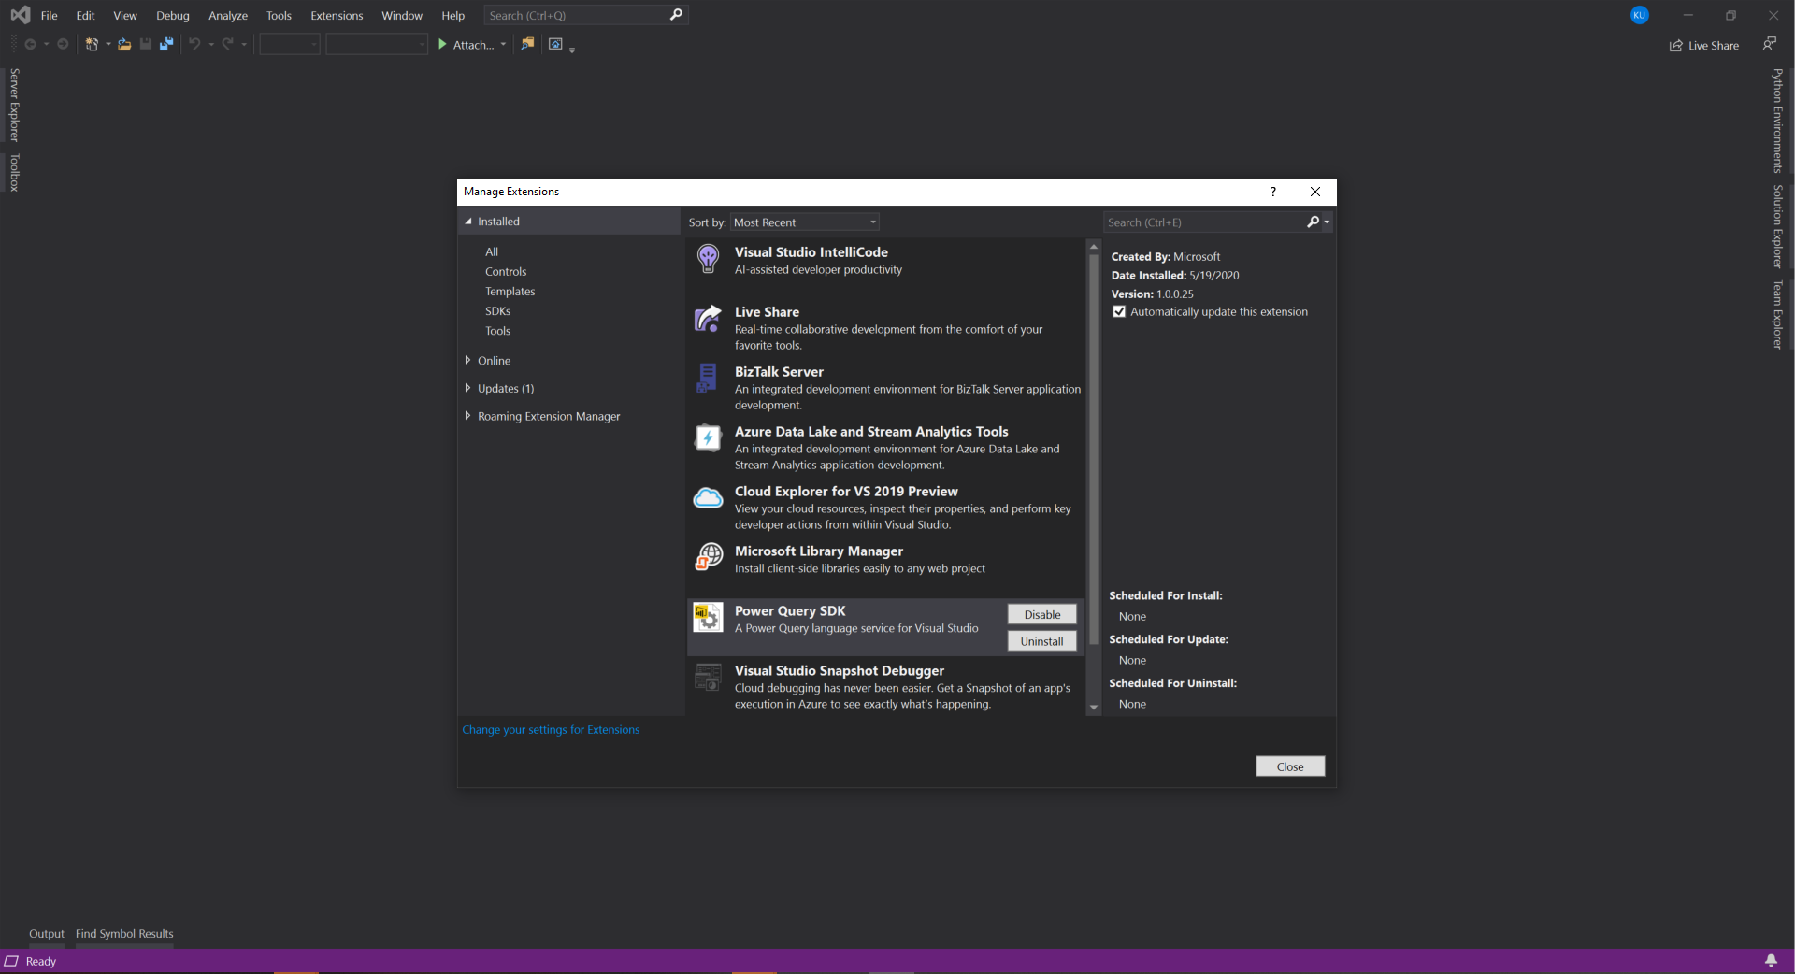The image size is (1795, 974).
Task: Open the Window menu
Action: tap(402, 16)
